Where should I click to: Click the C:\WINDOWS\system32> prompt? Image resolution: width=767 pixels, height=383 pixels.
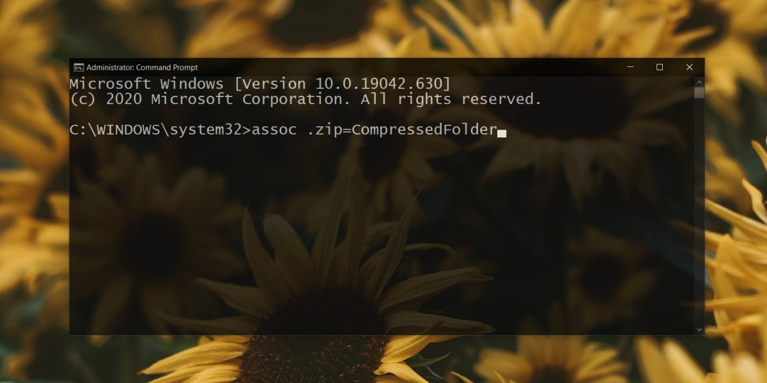point(161,130)
